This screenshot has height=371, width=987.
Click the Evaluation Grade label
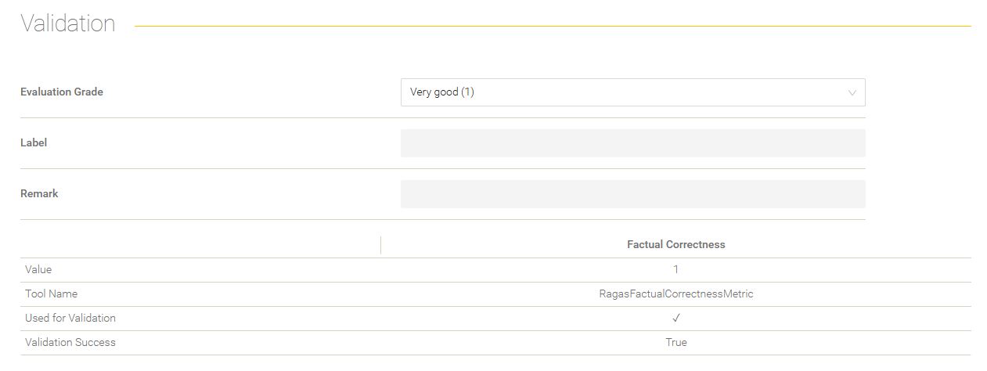point(62,92)
